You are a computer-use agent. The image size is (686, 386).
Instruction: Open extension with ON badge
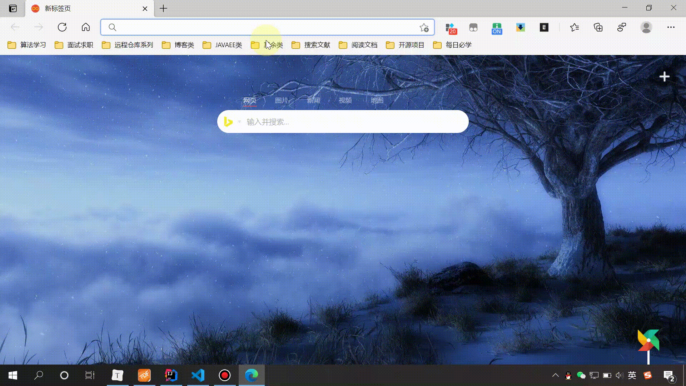pos(497,28)
